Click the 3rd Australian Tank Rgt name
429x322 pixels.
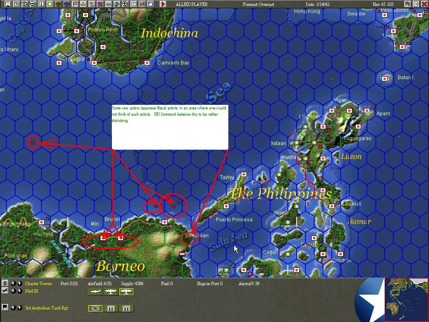pyautogui.click(x=46, y=308)
